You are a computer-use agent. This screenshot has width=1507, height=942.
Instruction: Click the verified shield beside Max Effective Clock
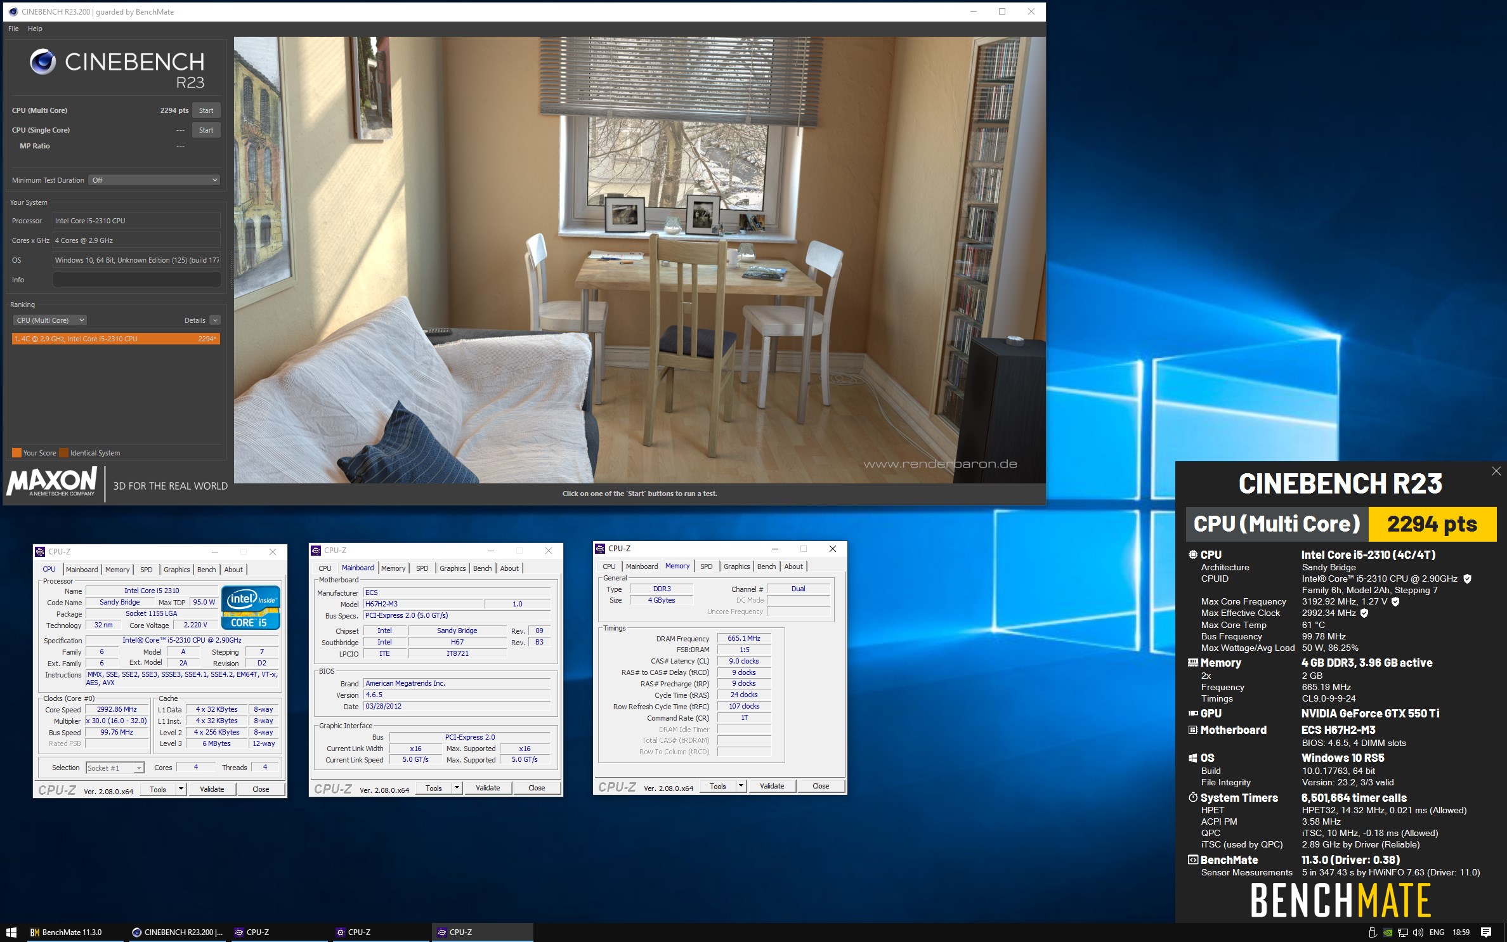(x=1364, y=613)
